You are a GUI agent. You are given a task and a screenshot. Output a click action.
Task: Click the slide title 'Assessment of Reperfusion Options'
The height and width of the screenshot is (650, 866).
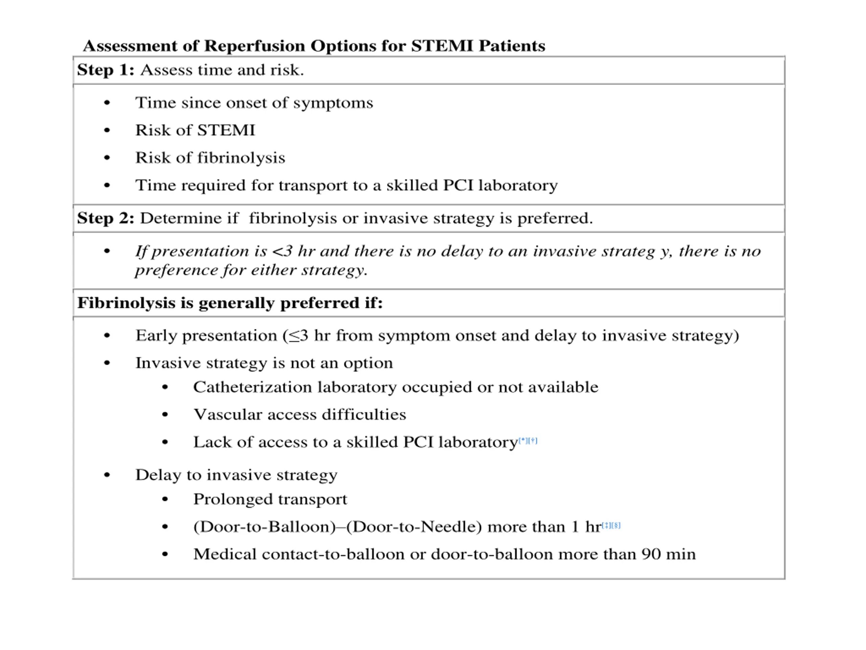click(314, 46)
